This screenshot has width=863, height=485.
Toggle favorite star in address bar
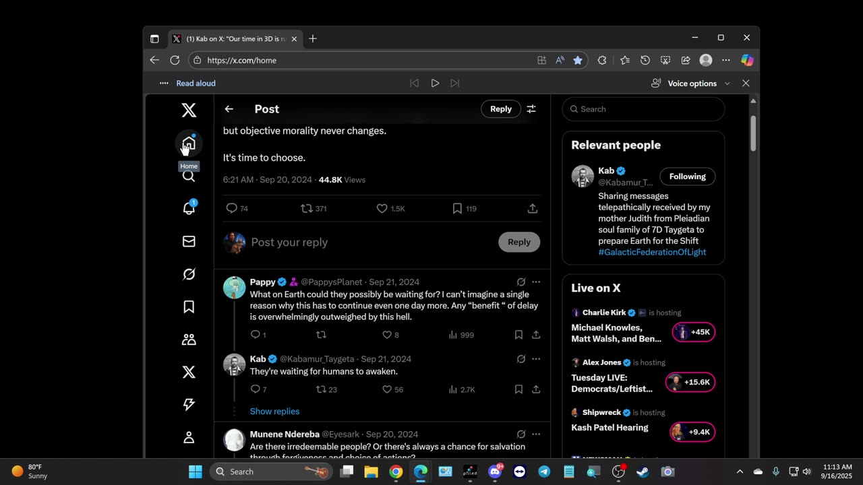[578, 60]
